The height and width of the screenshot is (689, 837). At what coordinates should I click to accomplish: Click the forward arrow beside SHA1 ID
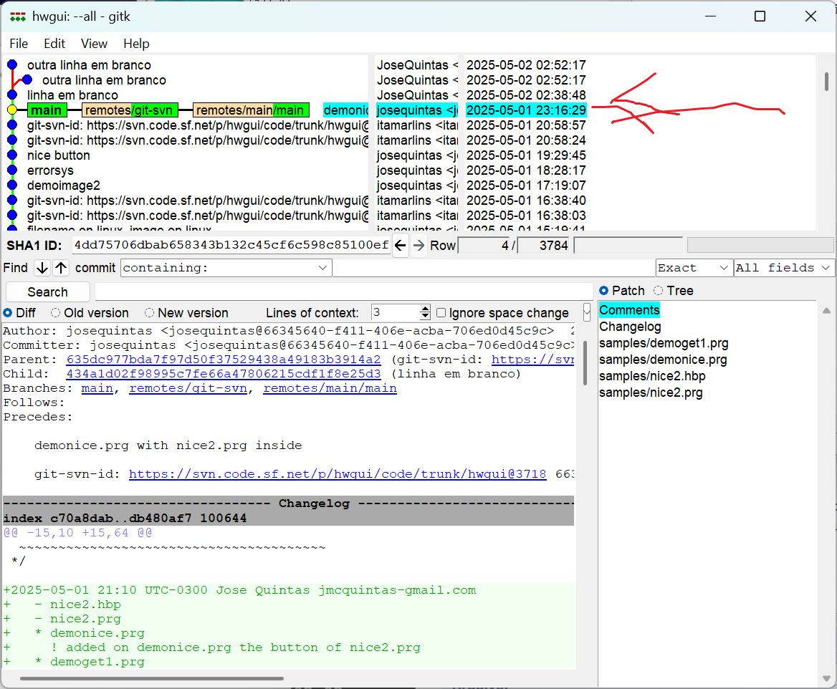[418, 246]
